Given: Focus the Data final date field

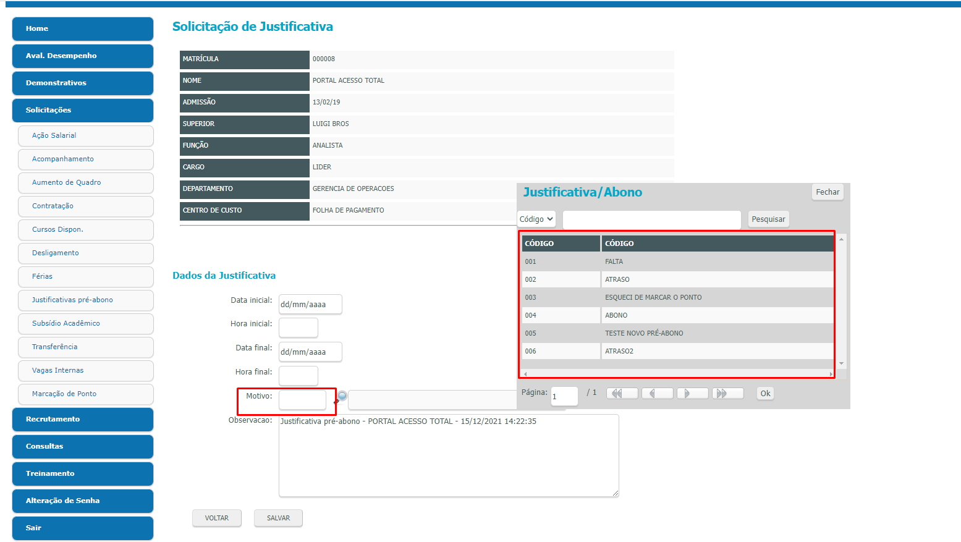Looking at the screenshot, I should pos(310,352).
